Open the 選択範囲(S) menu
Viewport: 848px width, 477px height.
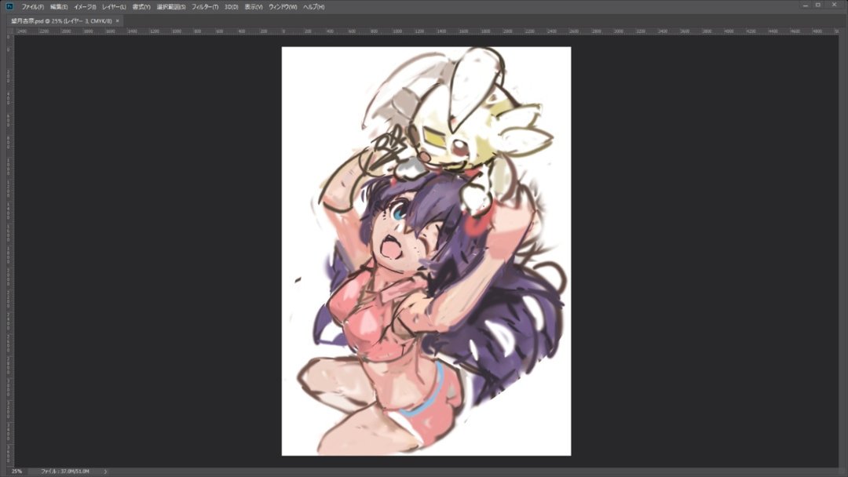[171, 7]
